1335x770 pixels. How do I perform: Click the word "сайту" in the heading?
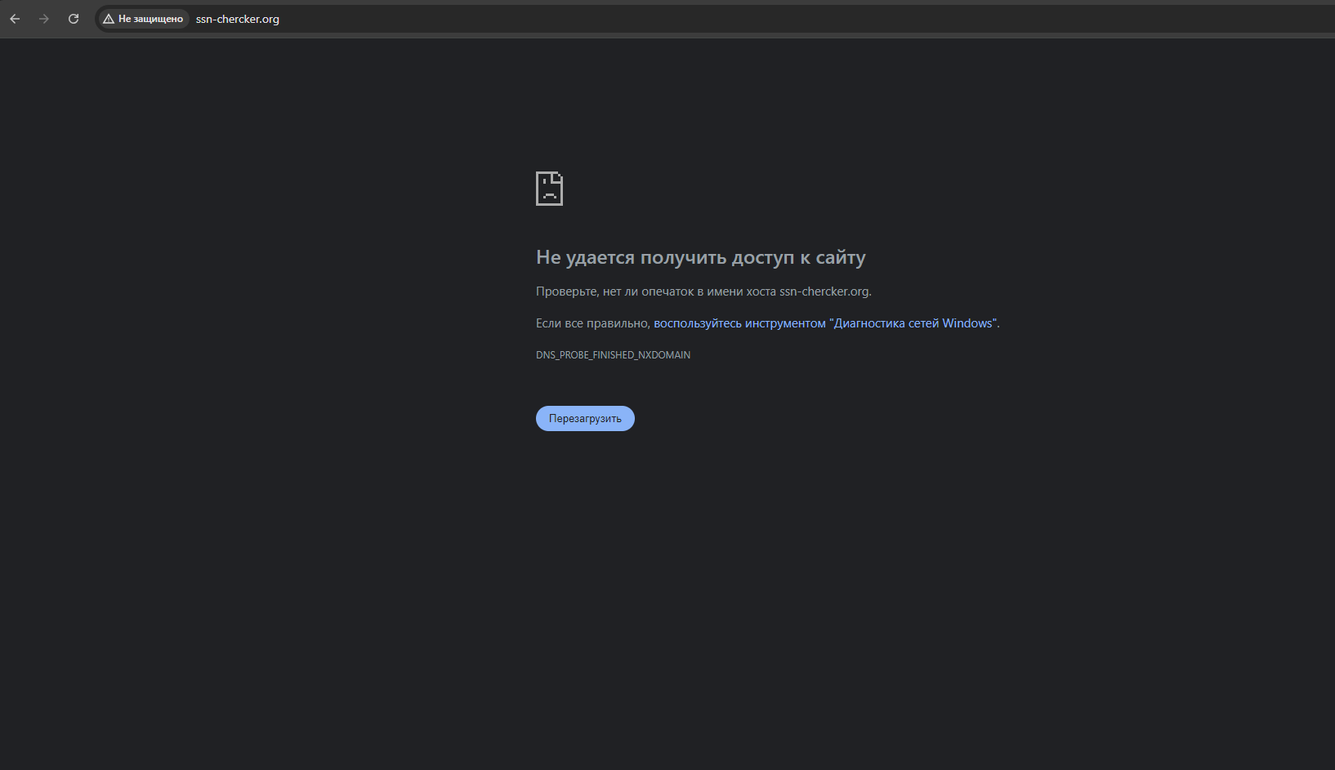point(840,257)
